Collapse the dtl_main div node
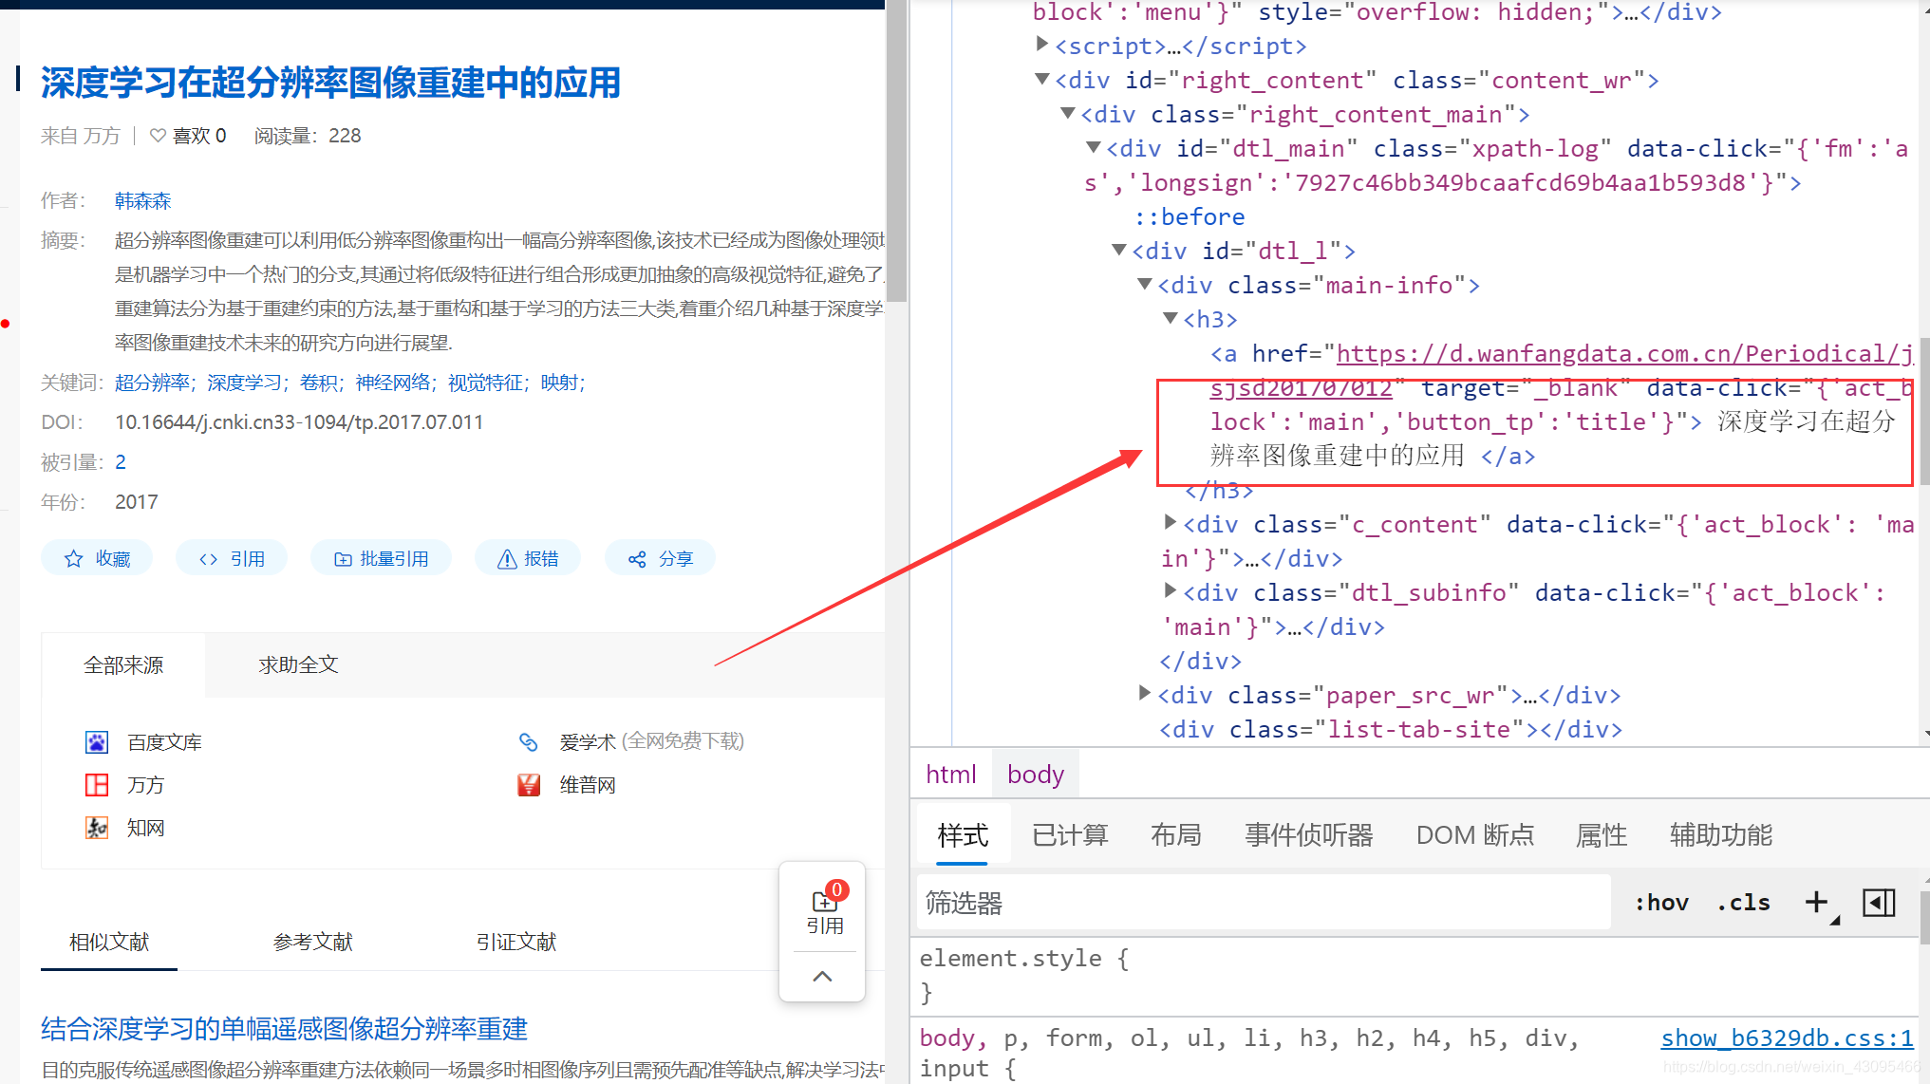The width and height of the screenshot is (1930, 1084). tap(1094, 147)
